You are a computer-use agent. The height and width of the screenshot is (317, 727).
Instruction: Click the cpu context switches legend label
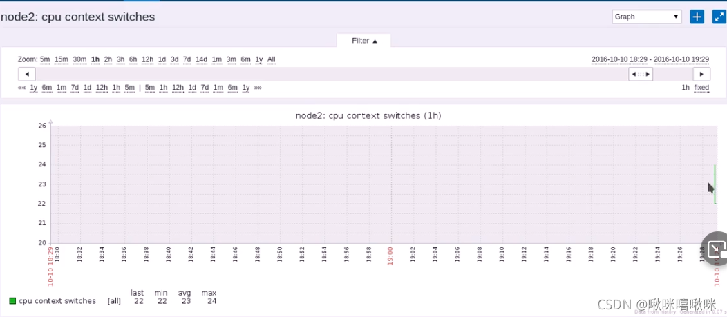click(x=57, y=301)
